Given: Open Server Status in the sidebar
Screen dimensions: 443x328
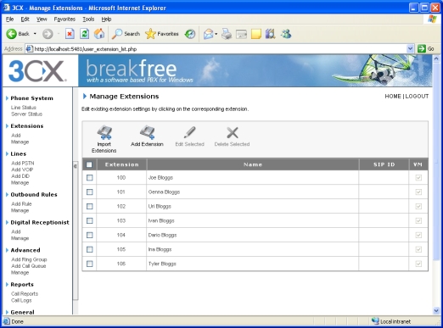Looking at the screenshot, I should 26,114.
